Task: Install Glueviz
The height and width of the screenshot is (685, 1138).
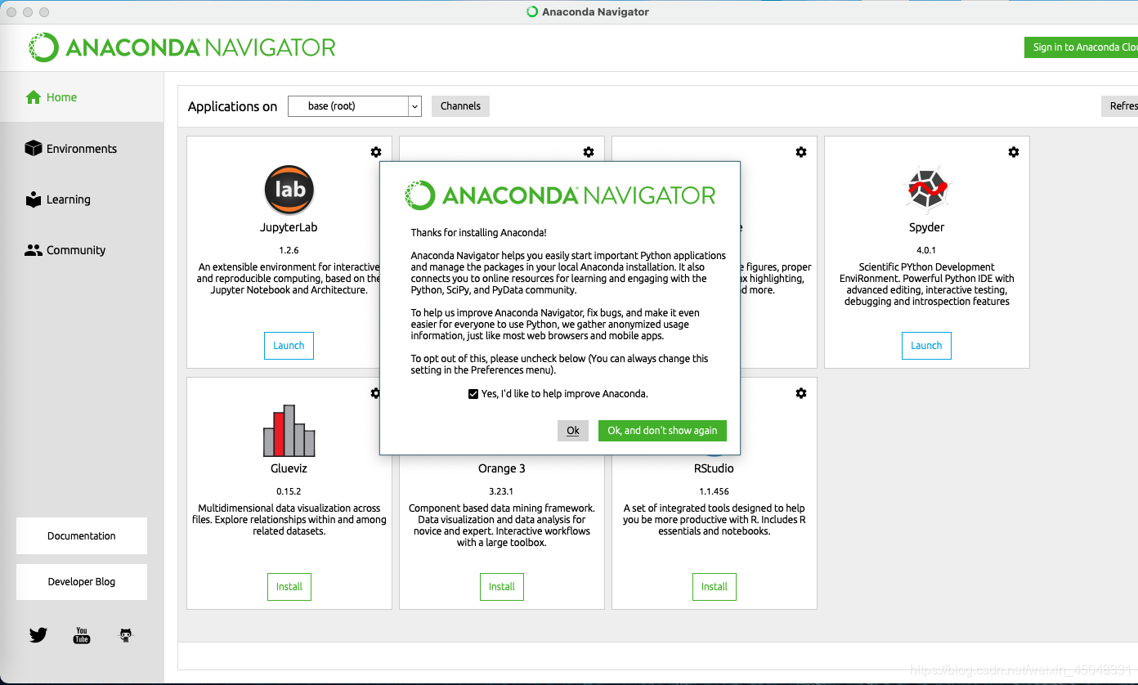Action: tap(289, 587)
